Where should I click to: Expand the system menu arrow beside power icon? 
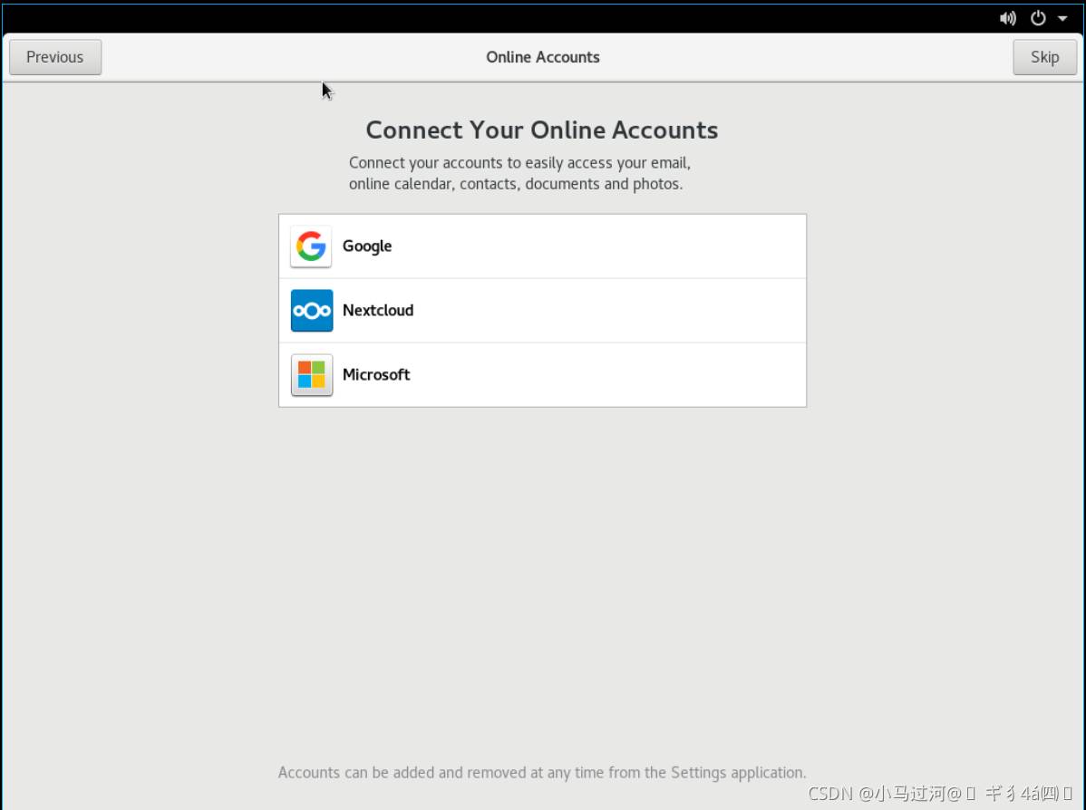tap(1062, 18)
